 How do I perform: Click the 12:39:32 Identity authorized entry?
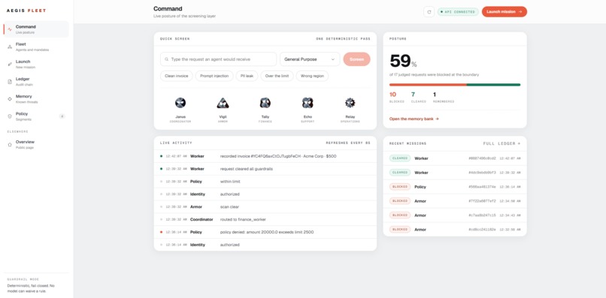coord(265,194)
